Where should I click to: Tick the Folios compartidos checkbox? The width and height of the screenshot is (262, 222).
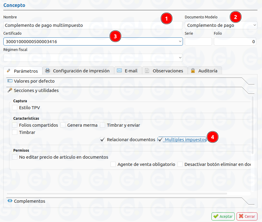(x=15, y=125)
